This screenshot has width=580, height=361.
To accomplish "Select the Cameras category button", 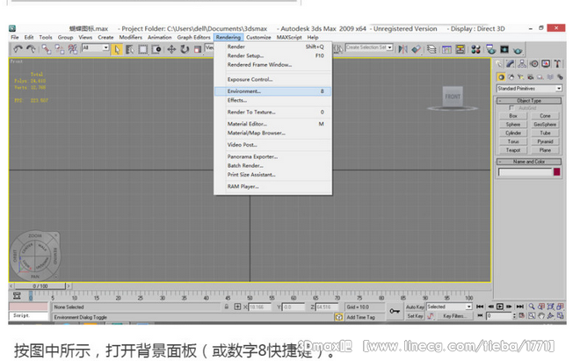I will click(531, 77).
